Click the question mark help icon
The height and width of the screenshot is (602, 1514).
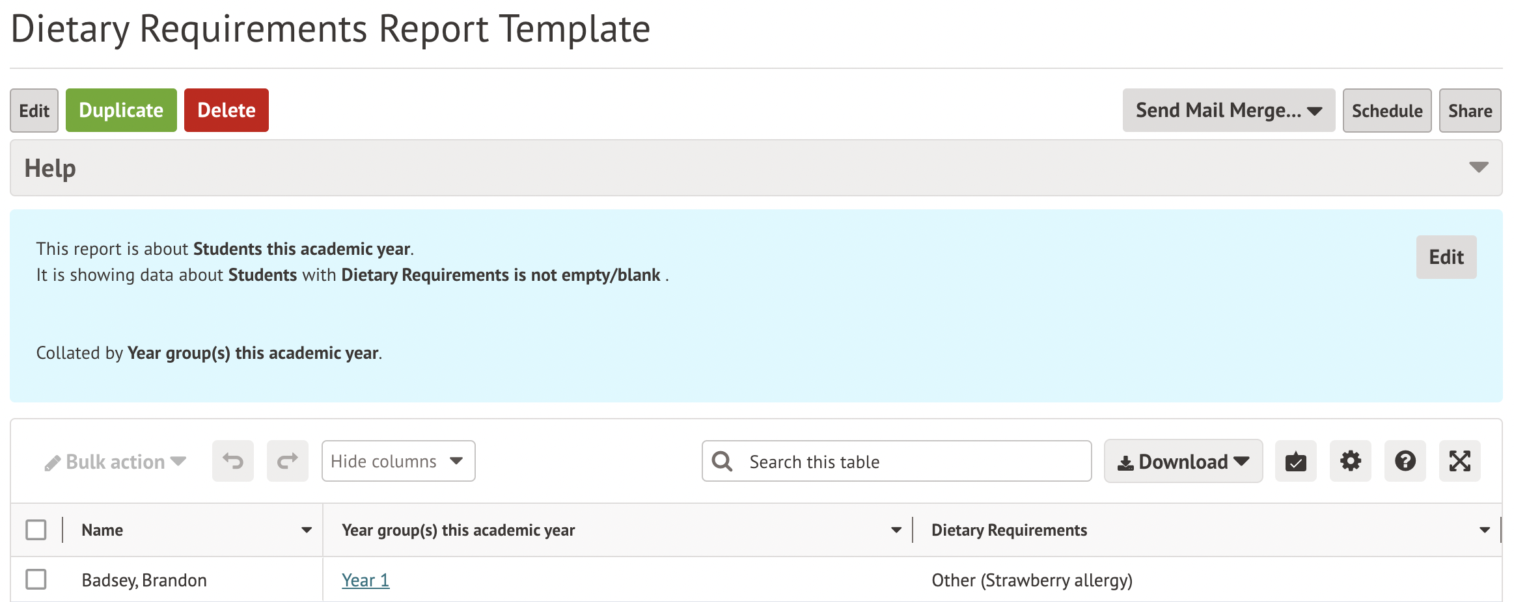click(x=1405, y=461)
